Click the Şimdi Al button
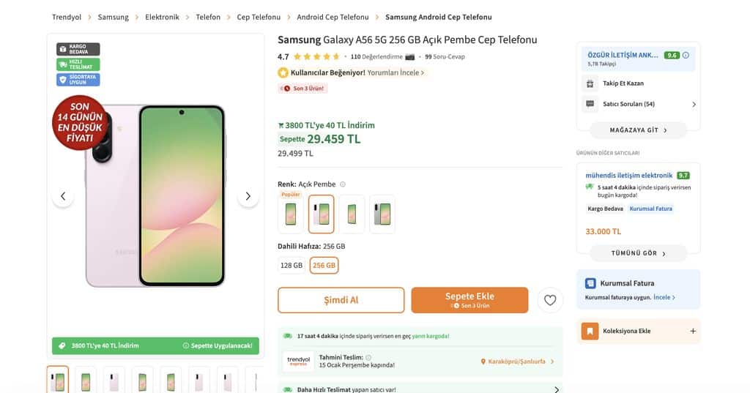 pos(341,300)
